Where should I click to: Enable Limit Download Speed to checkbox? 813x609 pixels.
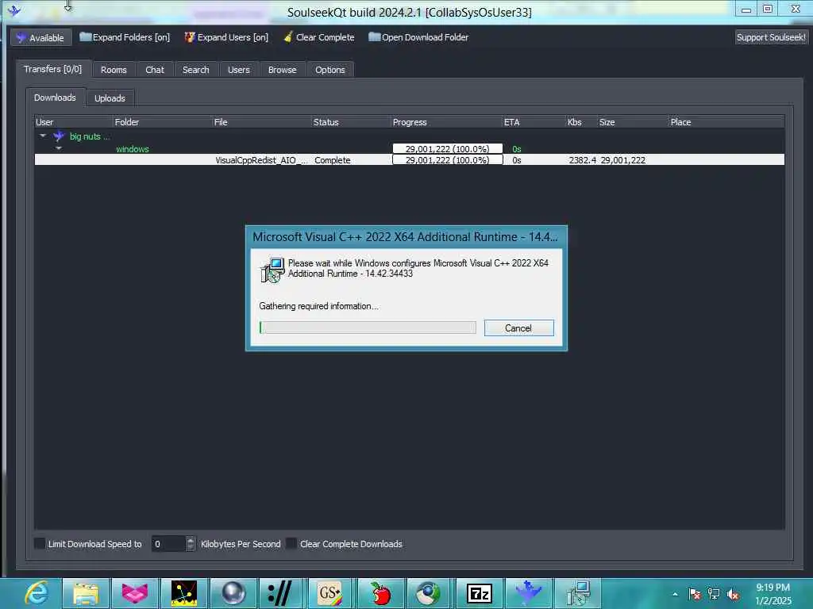click(40, 543)
